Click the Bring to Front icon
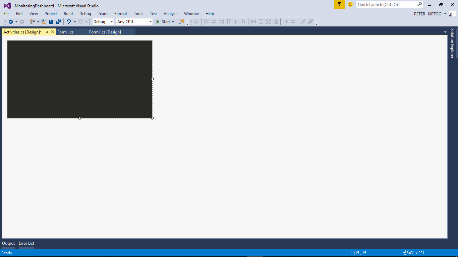Image resolution: width=458 pixels, height=257 pixels. pos(303,21)
